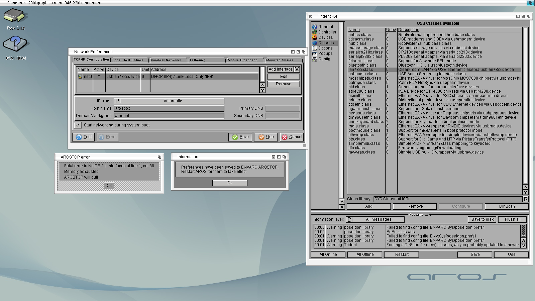Click the All Offline button
This screenshot has width=535, height=301.
tap(365, 255)
